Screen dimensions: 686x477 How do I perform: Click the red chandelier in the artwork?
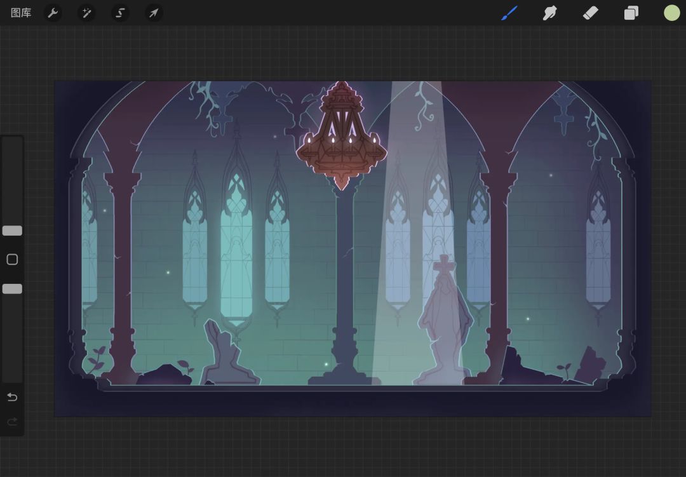(x=341, y=136)
